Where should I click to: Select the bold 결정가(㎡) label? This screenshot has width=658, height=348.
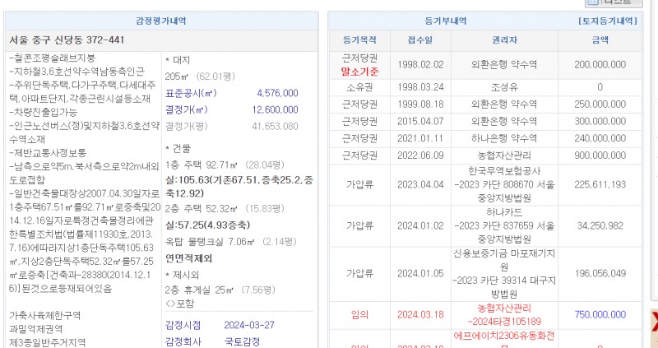[186, 109]
